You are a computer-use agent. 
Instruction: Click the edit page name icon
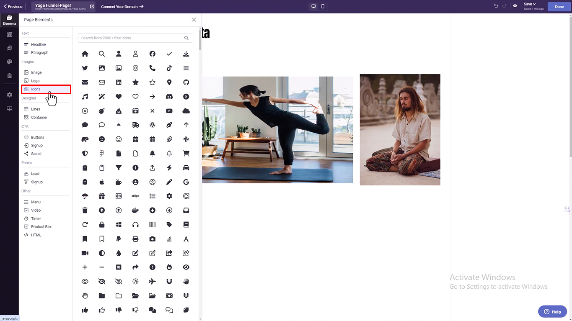coord(92,7)
